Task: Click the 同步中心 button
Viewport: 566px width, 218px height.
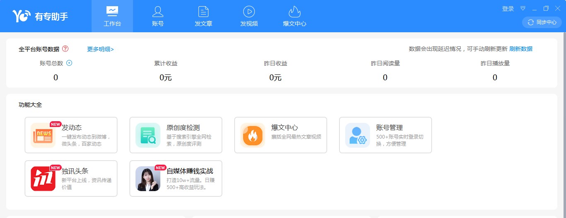Action: coord(542,22)
